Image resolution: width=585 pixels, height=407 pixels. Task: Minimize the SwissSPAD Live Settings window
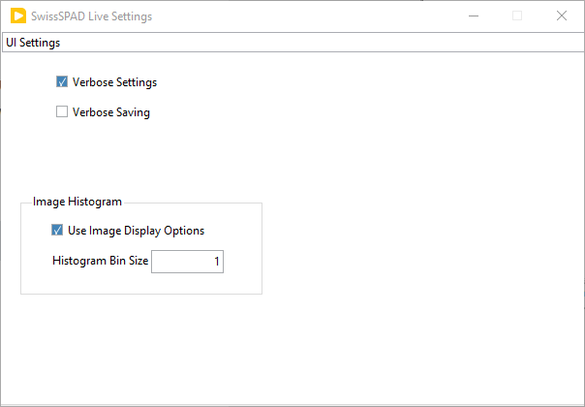coord(474,16)
